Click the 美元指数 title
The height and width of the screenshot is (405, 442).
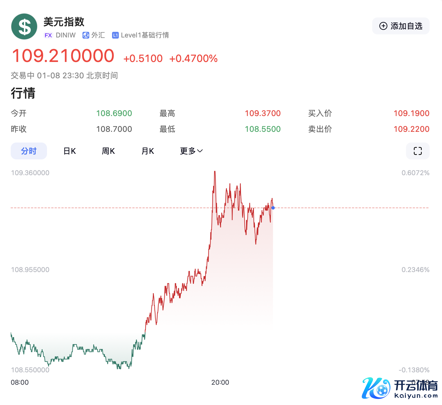64,22
